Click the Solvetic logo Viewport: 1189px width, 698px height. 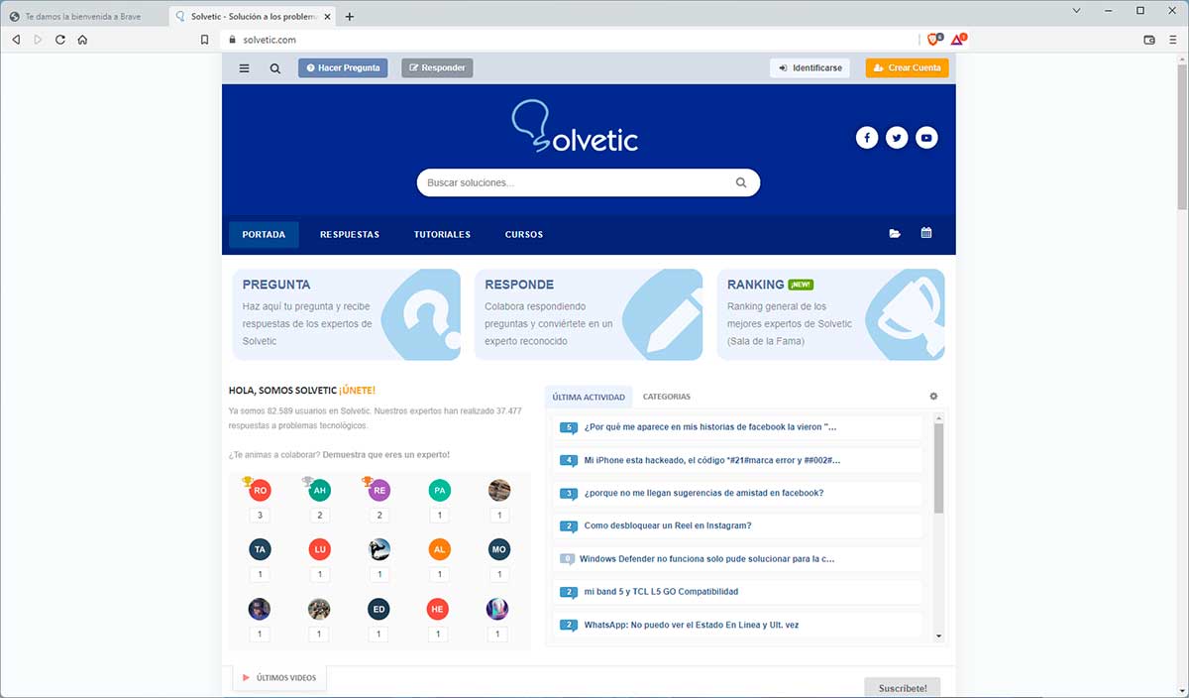pos(575,127)
